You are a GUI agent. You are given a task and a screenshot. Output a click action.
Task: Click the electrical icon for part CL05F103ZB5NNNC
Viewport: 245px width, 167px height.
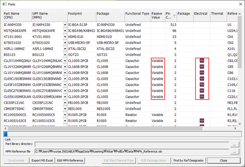201,85
